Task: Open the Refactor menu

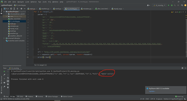Action: tap(34, 2)
